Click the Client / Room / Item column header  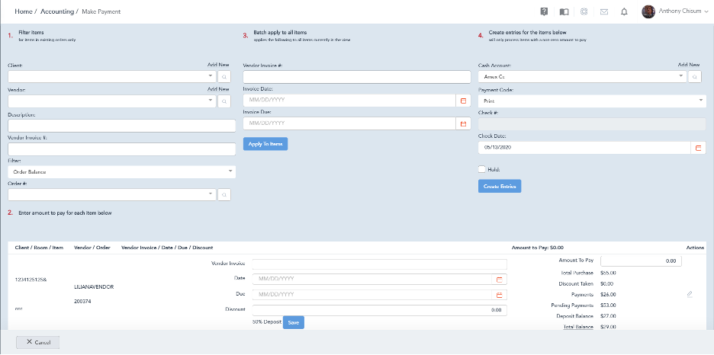point(39,248)
